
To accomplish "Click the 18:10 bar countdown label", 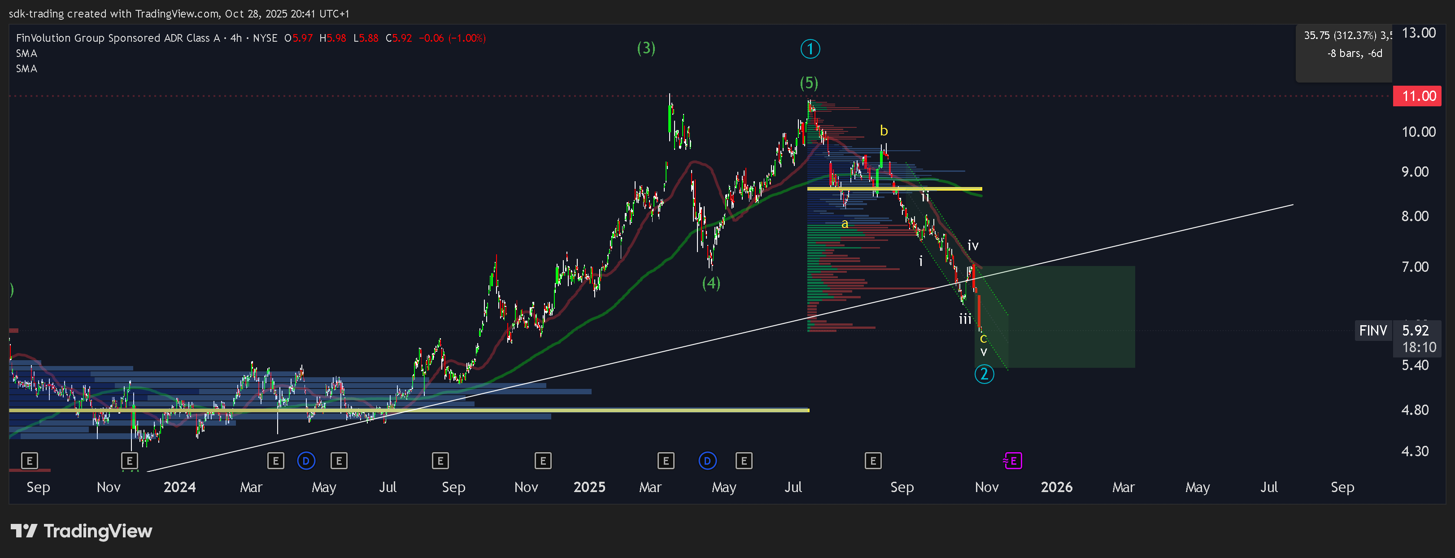I will click(x=1419, y=347).
